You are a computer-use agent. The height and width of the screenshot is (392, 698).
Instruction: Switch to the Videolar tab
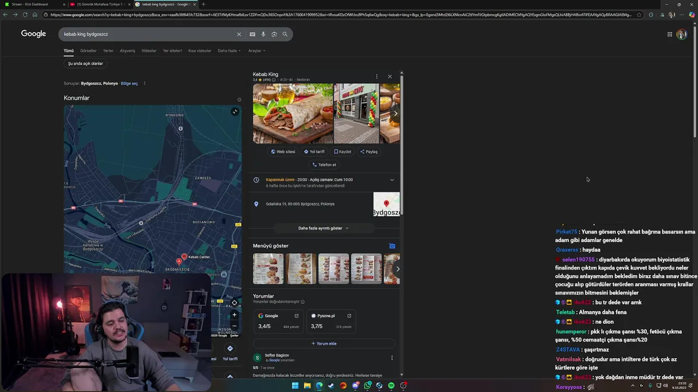(x=149, y=51)
